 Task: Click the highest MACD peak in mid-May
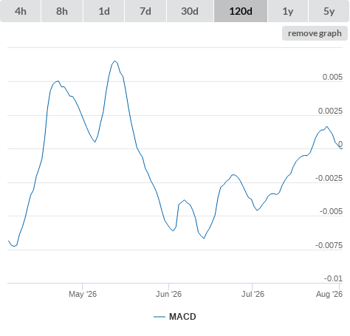tap(114, 61)
